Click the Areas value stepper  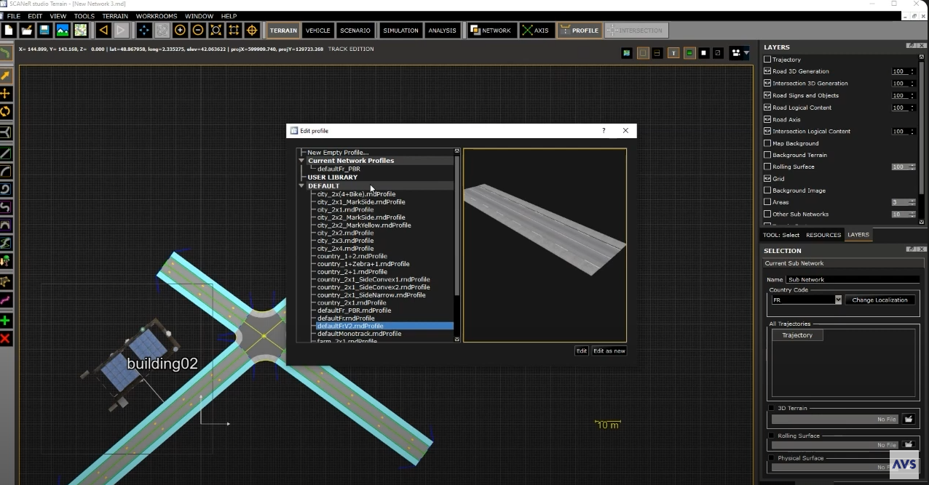(x=912, y=202)
